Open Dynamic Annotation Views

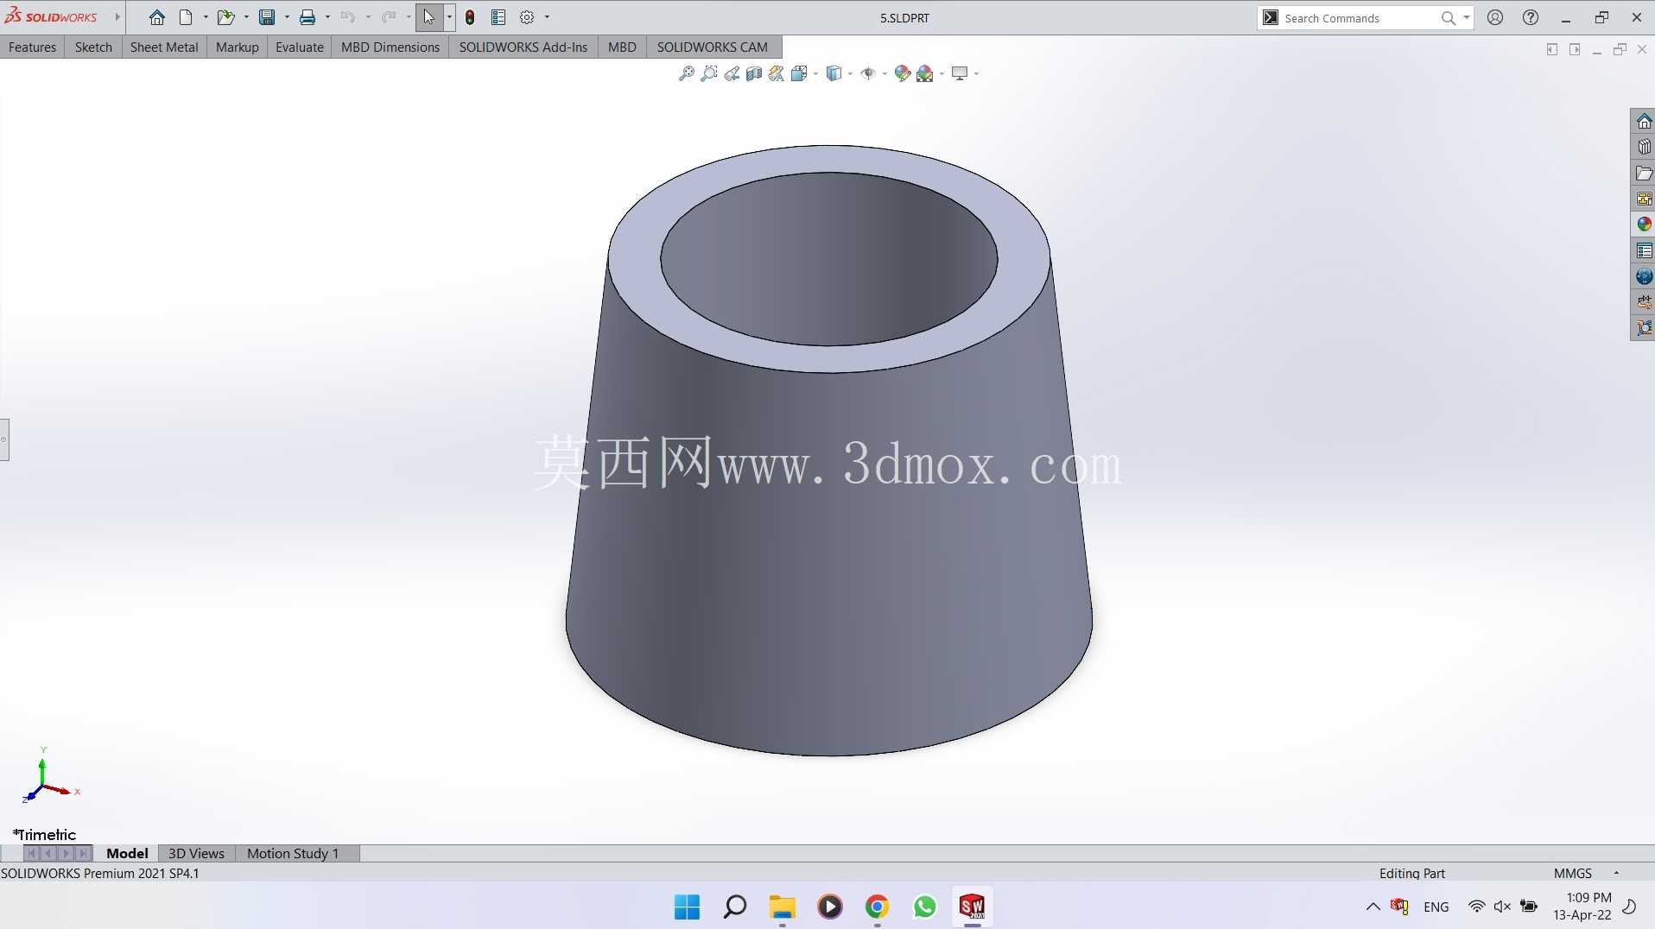pos(777,73)
